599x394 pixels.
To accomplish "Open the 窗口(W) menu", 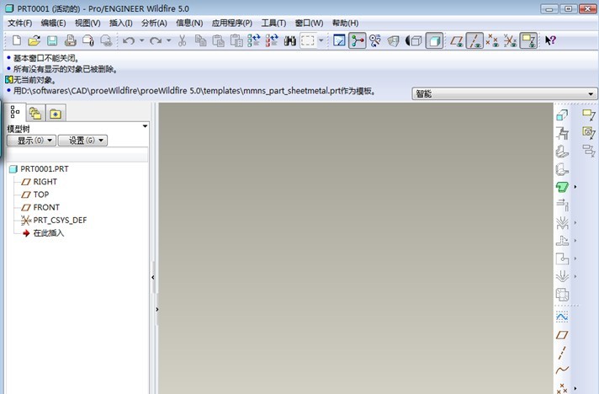I will (309, 23).
